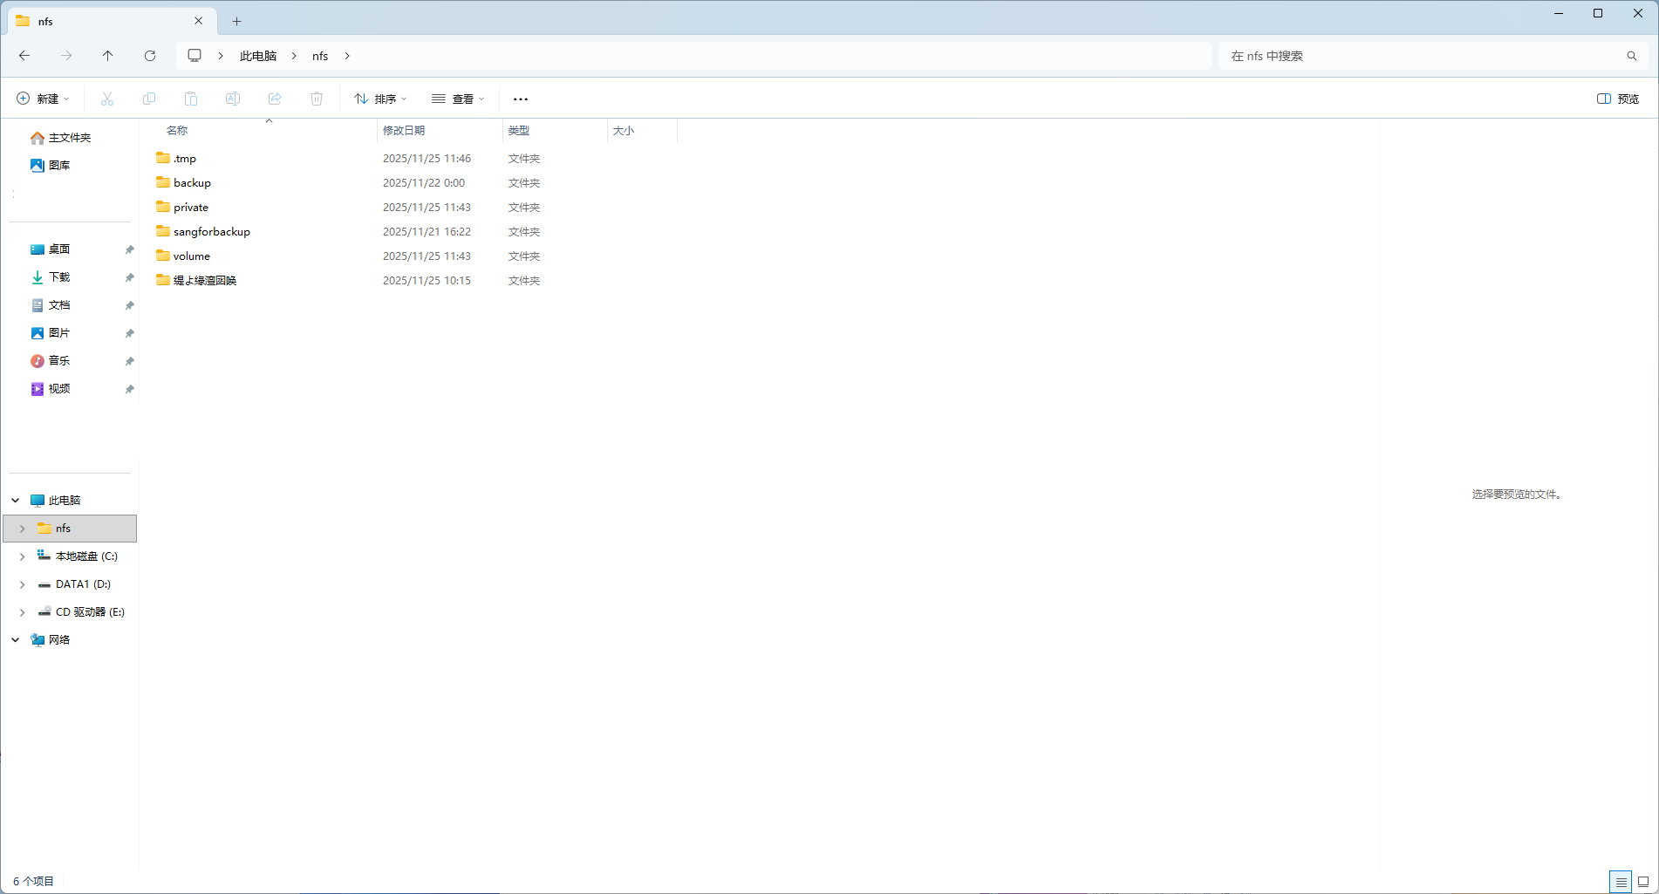This screenshot has width=1659, height=894.
Task: Click the Cut scissors icon
Action: (107, 99)
